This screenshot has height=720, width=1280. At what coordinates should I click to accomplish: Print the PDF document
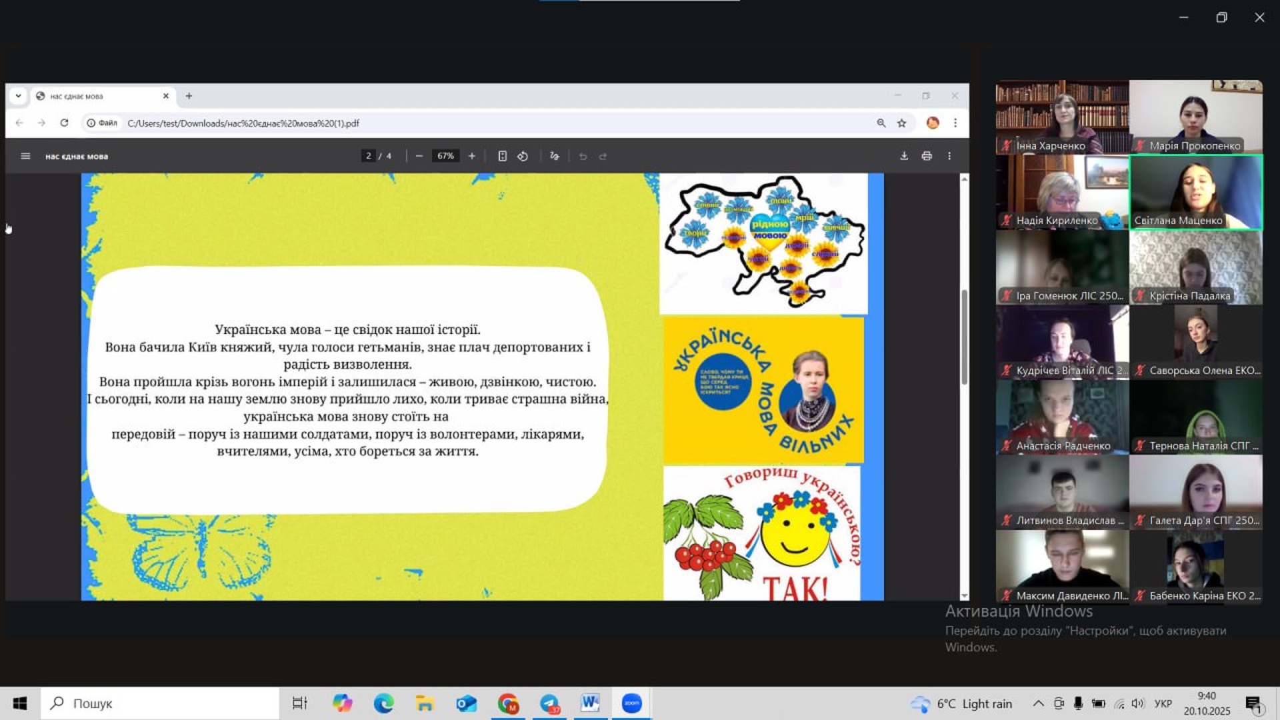[x=927, y=156]
